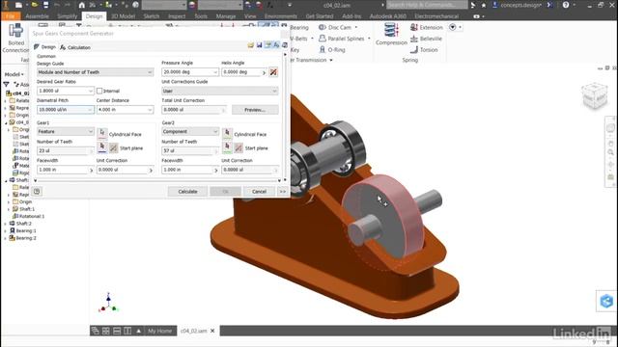Click the dialog vertical scrollbar

coord(285,117)
